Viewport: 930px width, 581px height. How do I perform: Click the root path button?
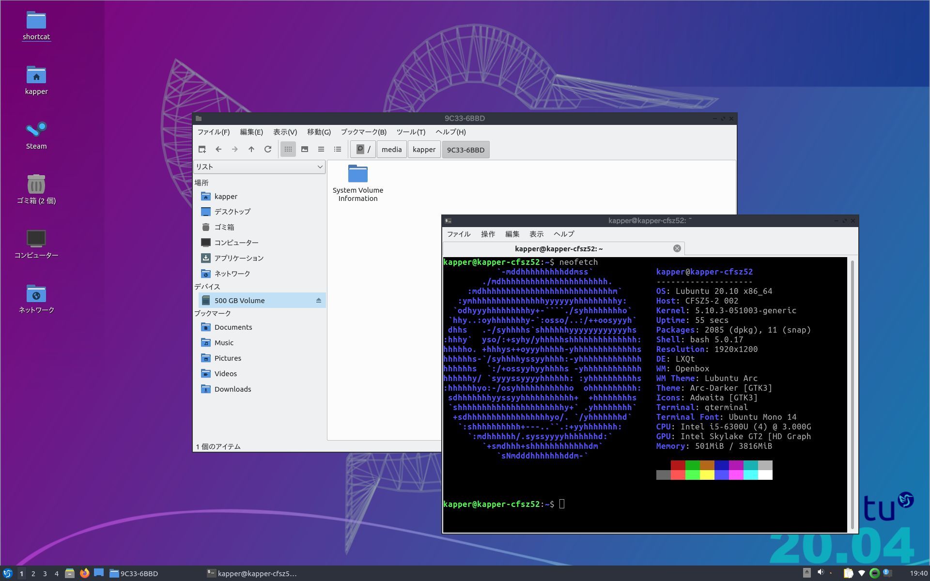(x=363, y=150)
